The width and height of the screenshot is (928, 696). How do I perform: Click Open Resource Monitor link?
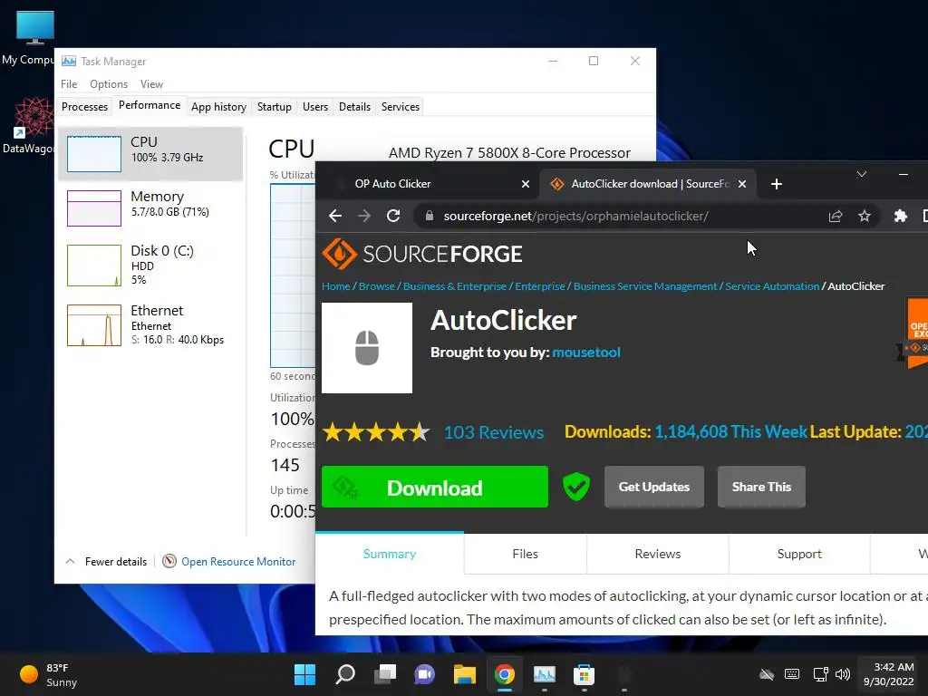pos(229,562)
